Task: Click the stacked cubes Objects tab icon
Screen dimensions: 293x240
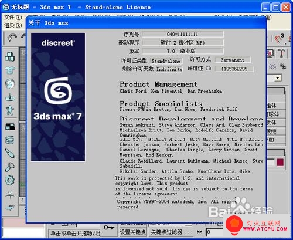Action: tap(10, 57)
